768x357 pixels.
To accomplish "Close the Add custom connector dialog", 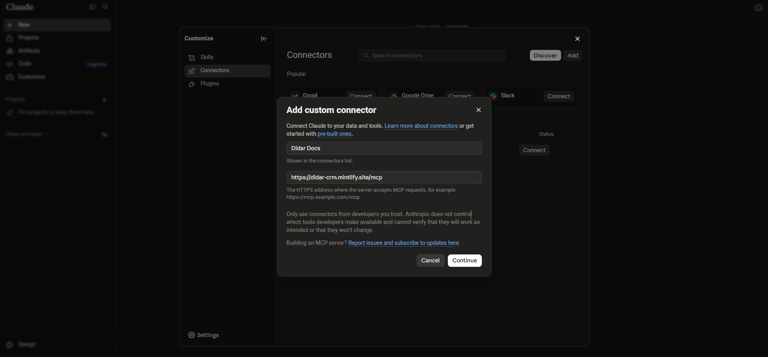I will point(479,110).
